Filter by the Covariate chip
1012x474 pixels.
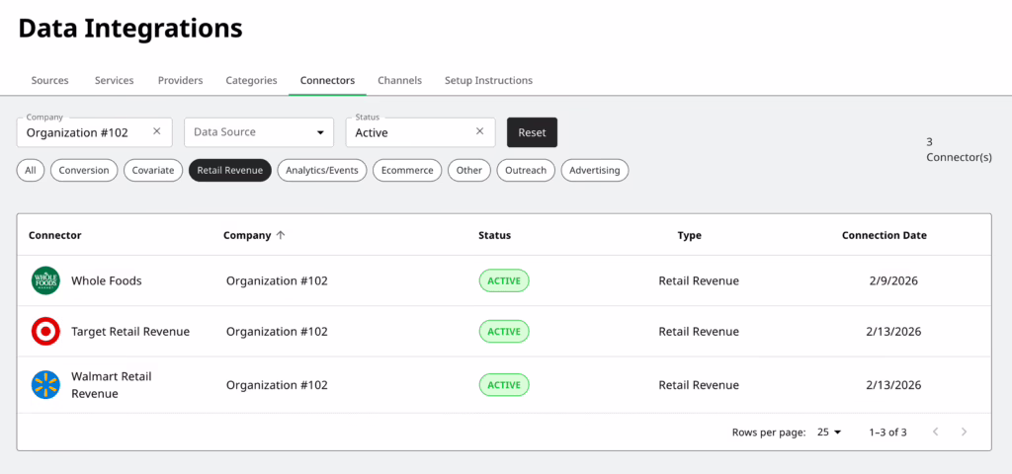[x=153, y=170]
